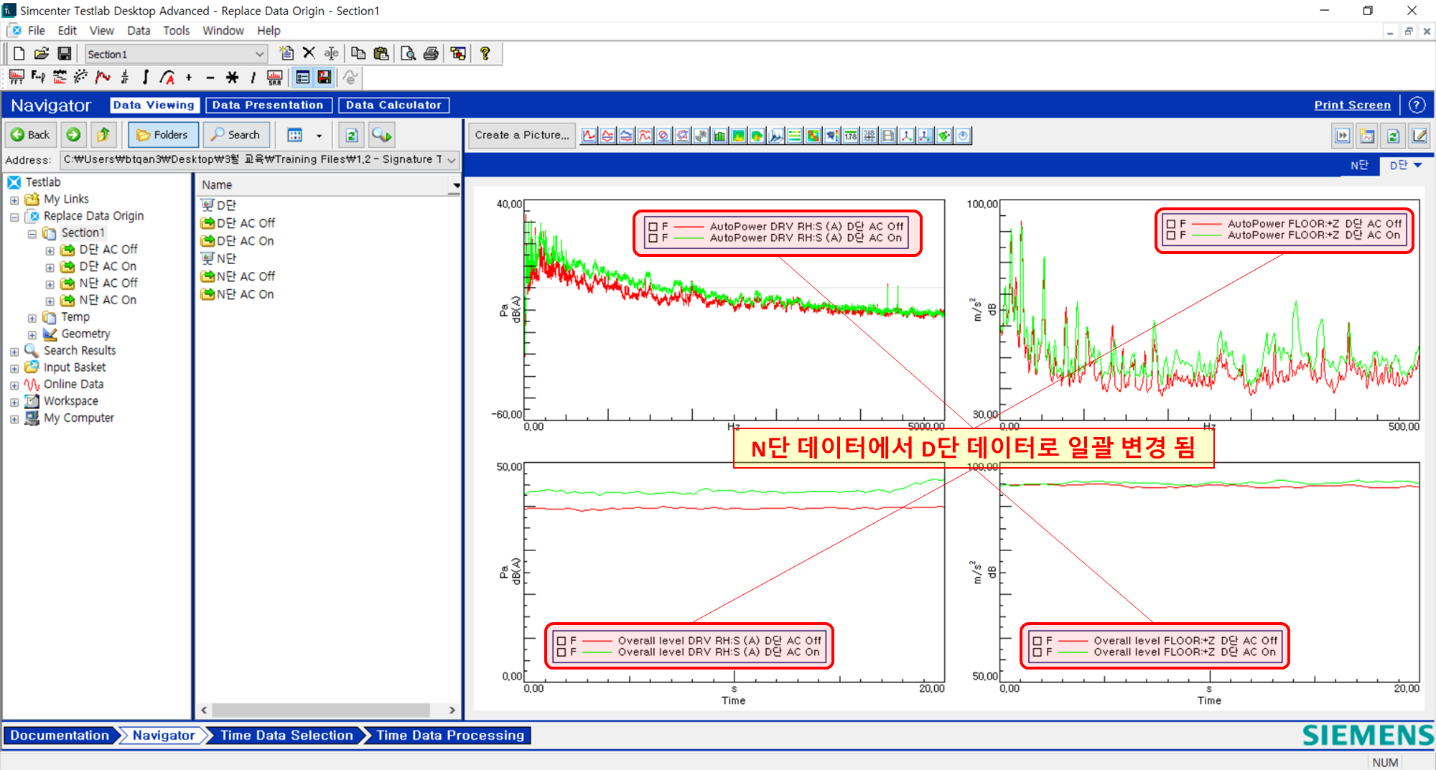
Task: Click the A-weighting curve icon
Action: [167, 77]
